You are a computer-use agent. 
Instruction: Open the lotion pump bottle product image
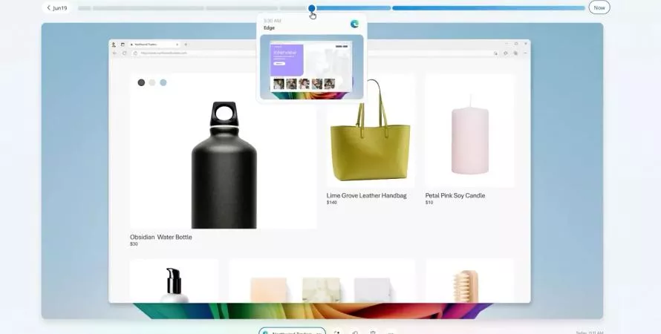pos(174,281)
